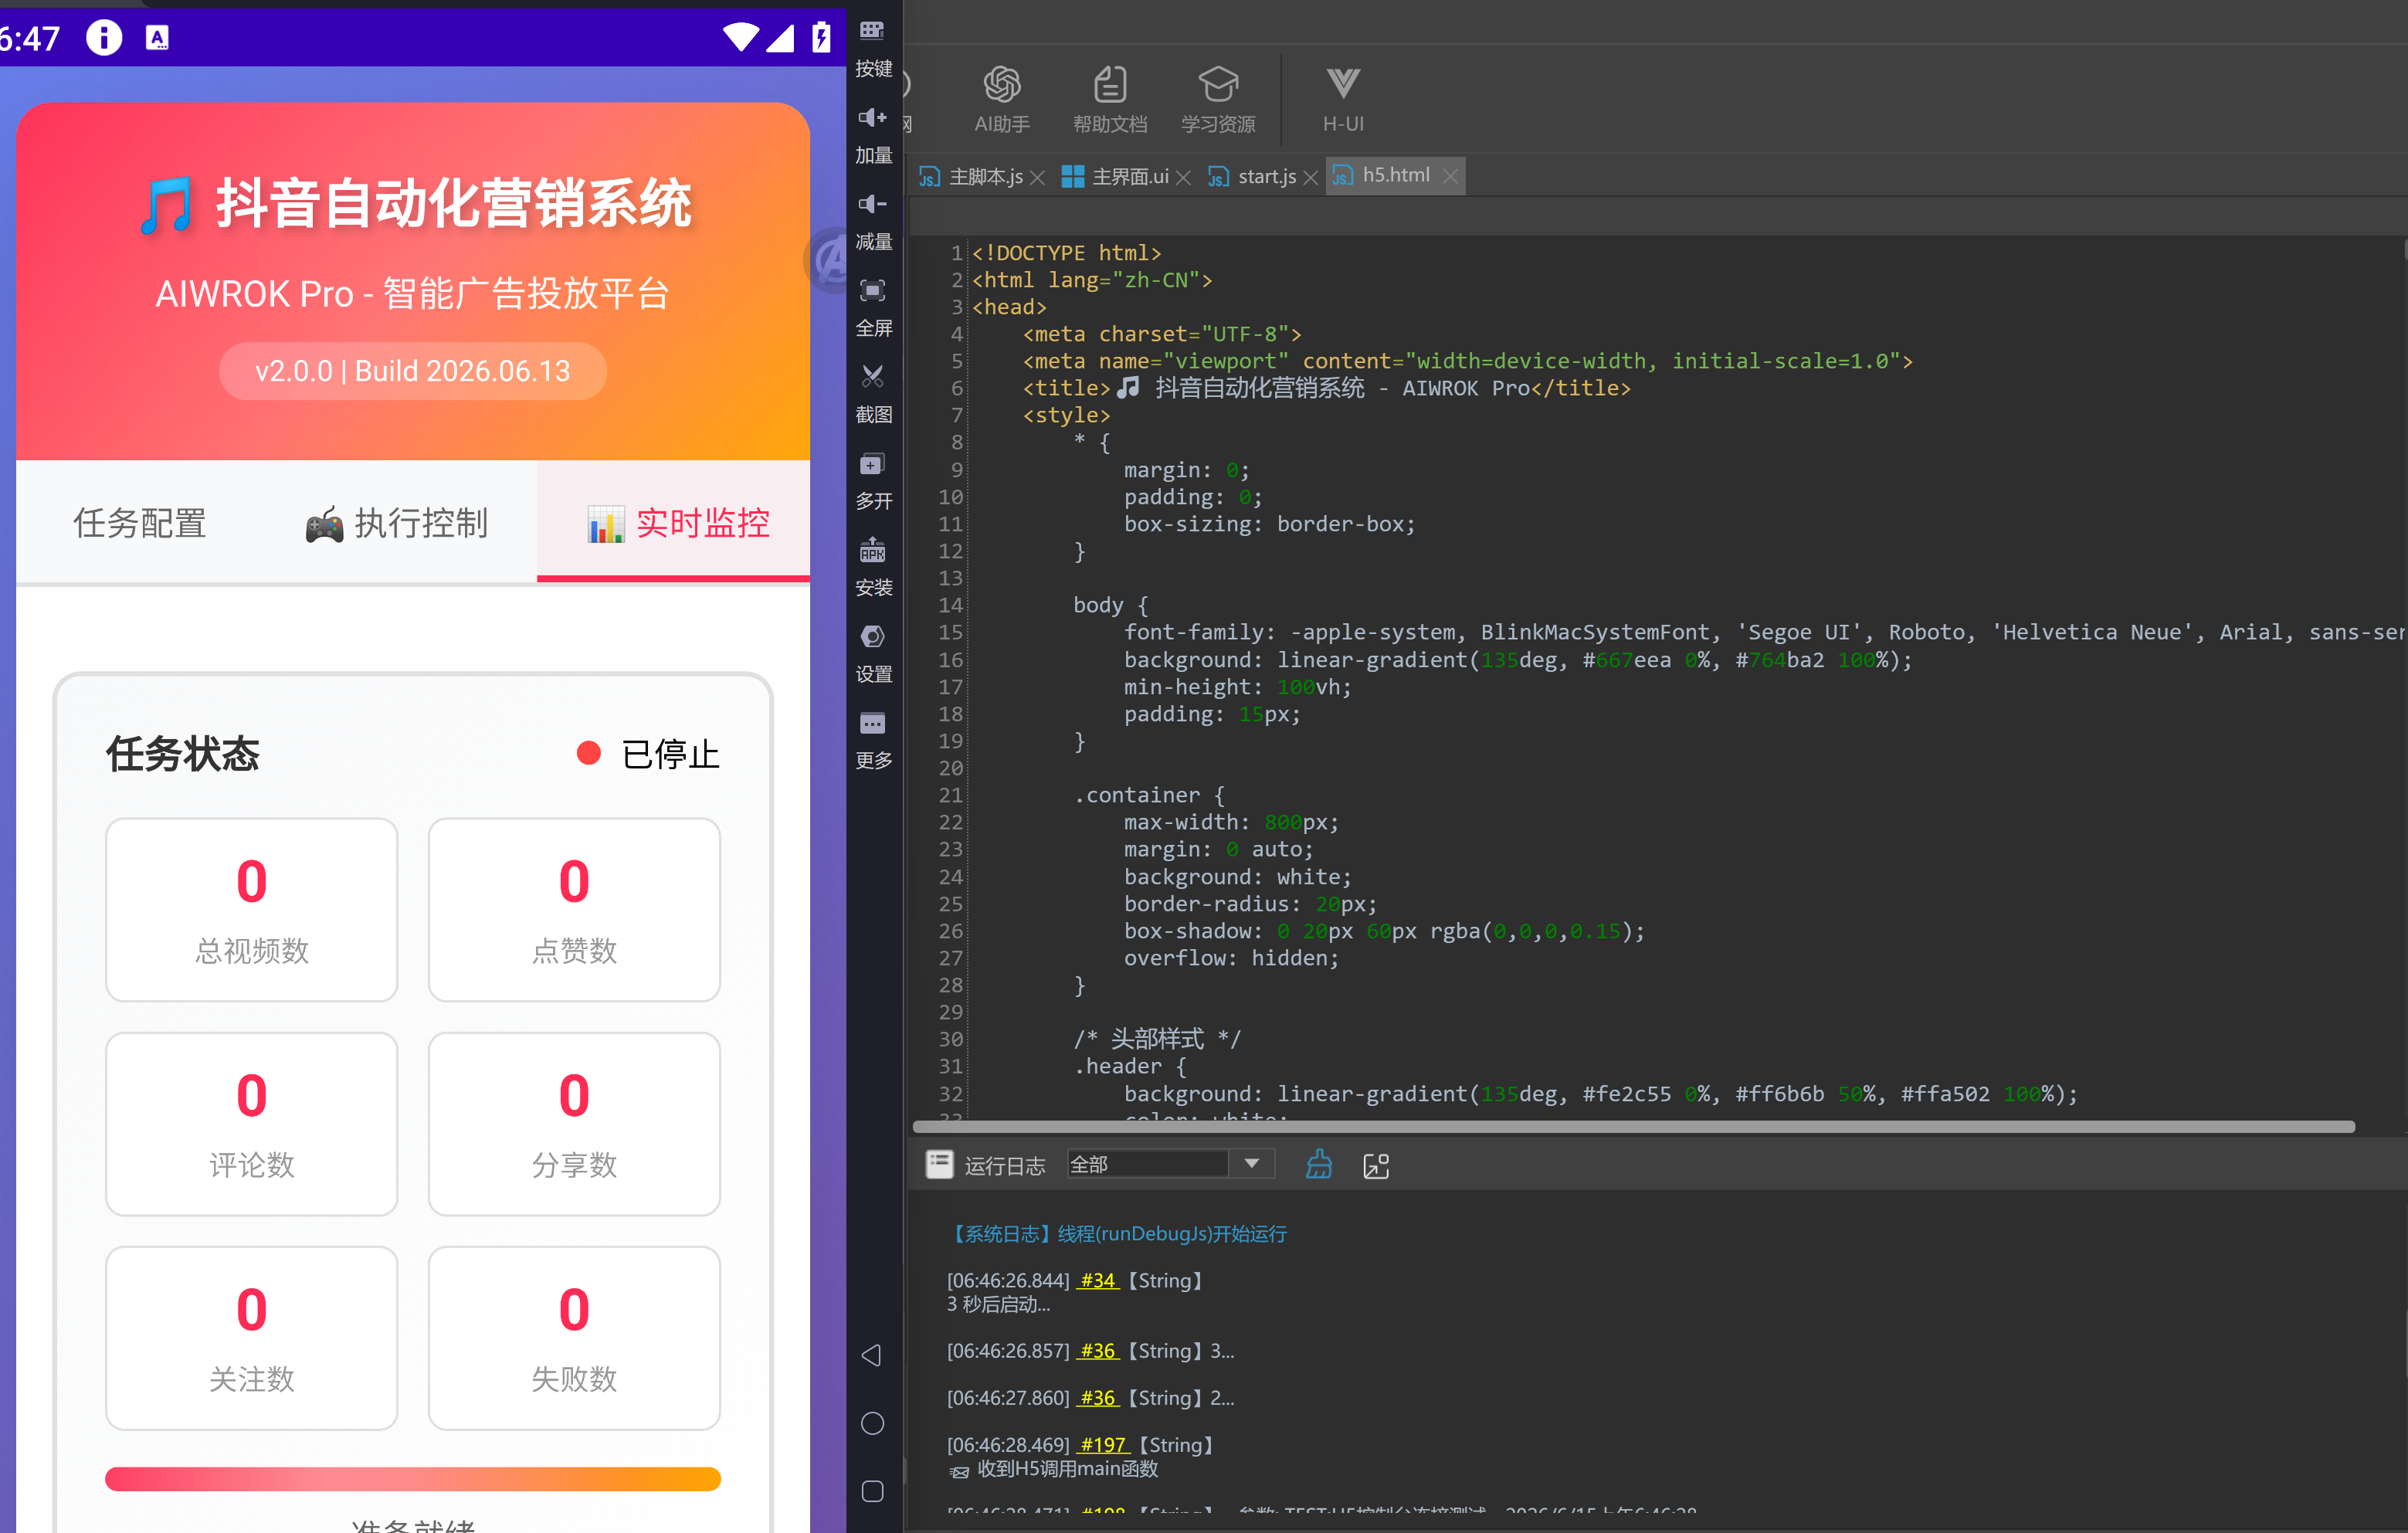Pop out the log panel window
Image resolution: width=2408 pixels, height=1533 pixels.
pyautogui.click(x=1376, y=1165)
